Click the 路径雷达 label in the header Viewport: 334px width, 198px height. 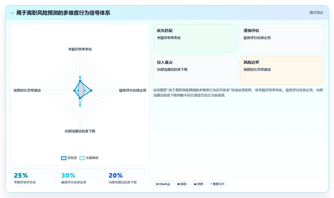point(316,12)
